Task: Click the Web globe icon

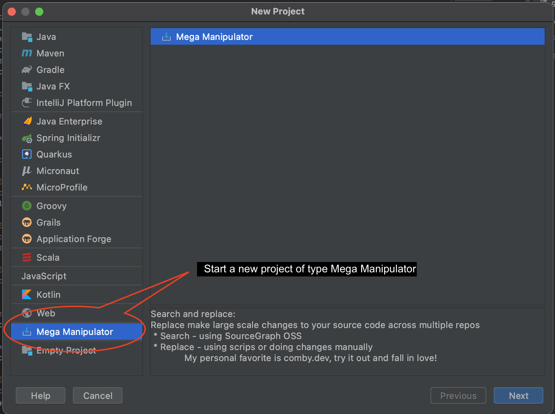Action: (x=27, y=313)
